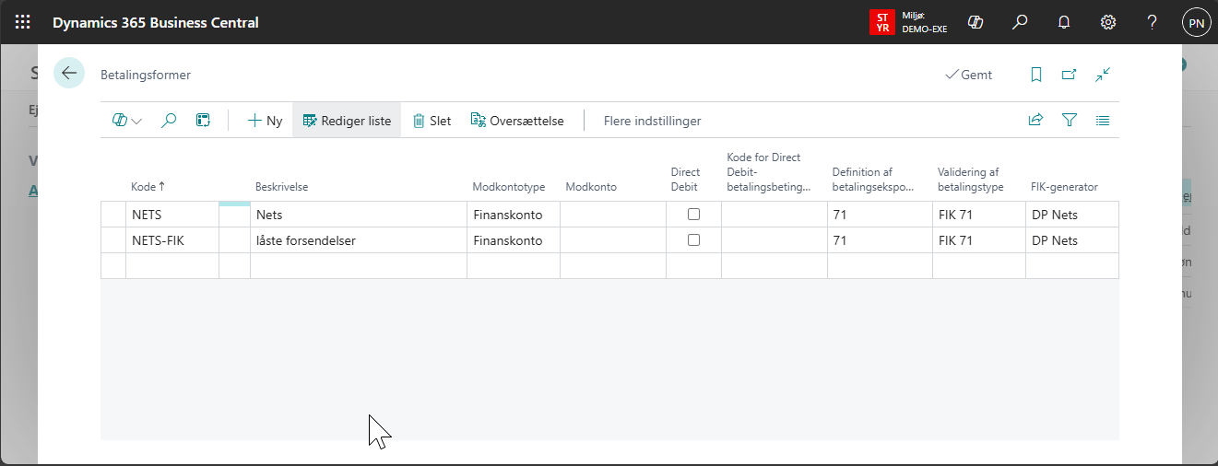
Task: Toggle the filter pane funnel icon
Action: coord(1070,120)
